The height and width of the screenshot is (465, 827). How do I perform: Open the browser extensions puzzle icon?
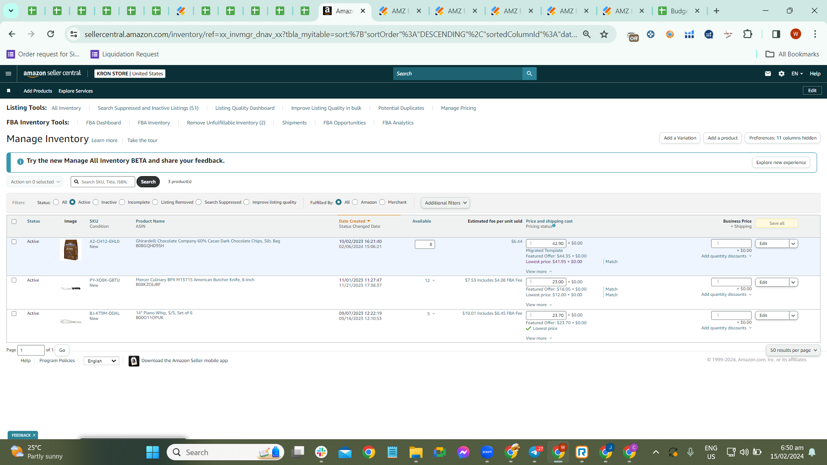click(748, 34)
